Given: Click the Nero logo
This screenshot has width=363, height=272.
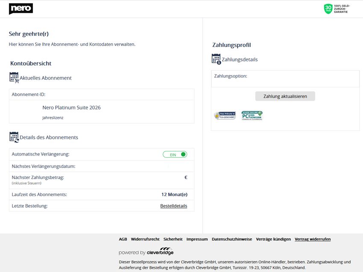Looking at the screenshot, I should (x=21, y=9).
